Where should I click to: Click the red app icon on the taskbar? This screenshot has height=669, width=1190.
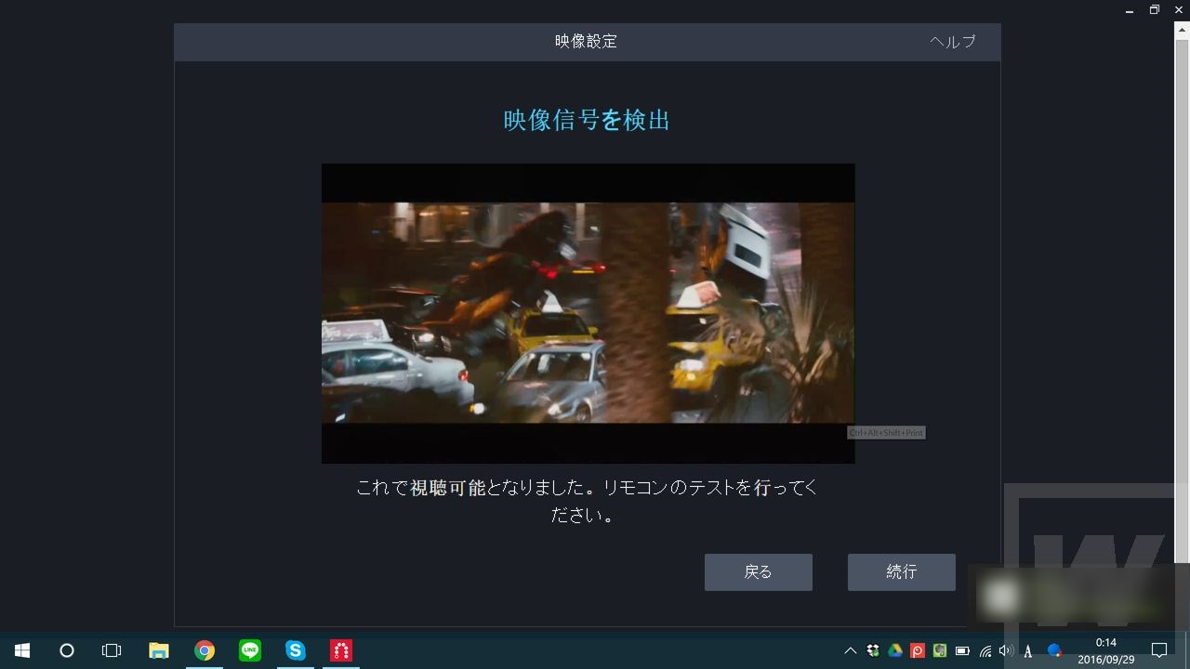point(341,650)
